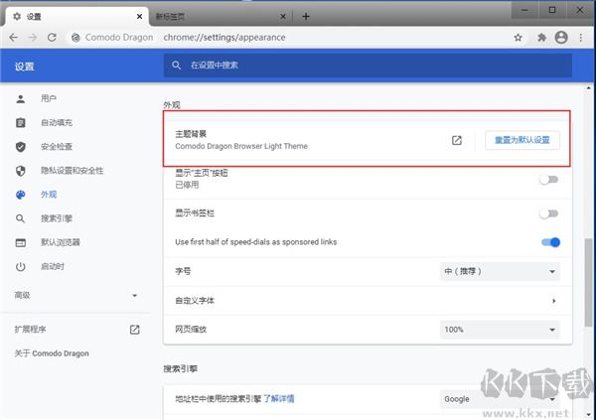Open the 网页缩放 100% dropdown

click(500, 330)
